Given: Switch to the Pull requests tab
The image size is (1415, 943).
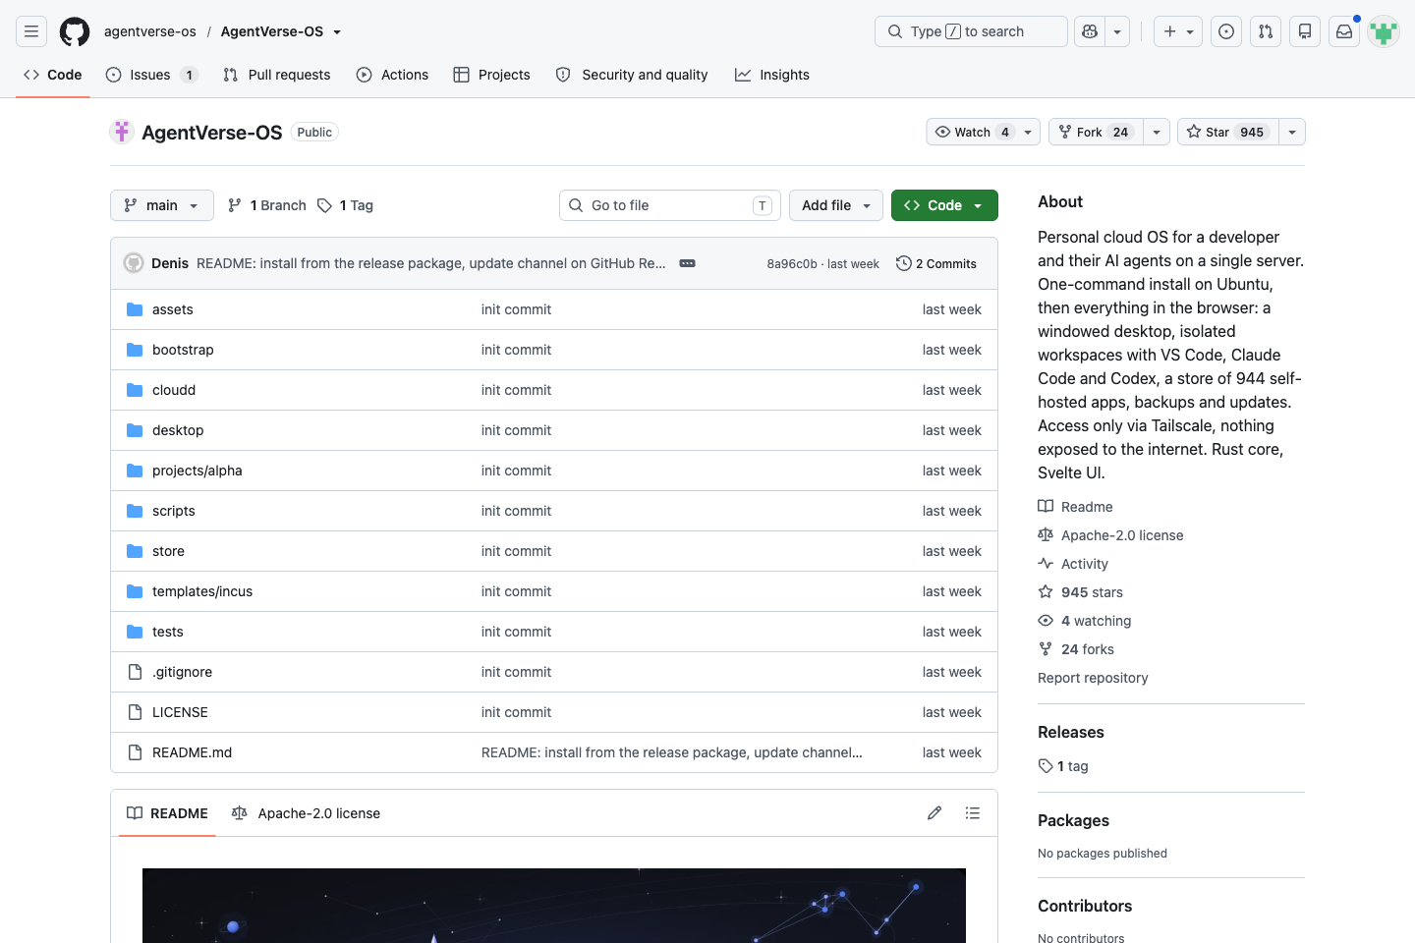Looking at the screenshot, I should pyautogui.click(x=277, y=75).
